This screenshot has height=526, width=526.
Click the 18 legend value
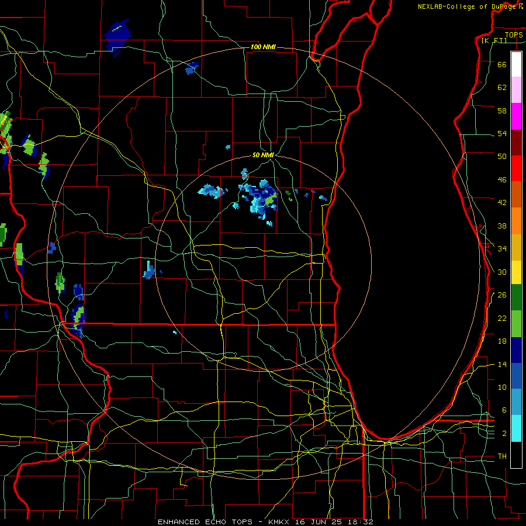coord(502,341)
